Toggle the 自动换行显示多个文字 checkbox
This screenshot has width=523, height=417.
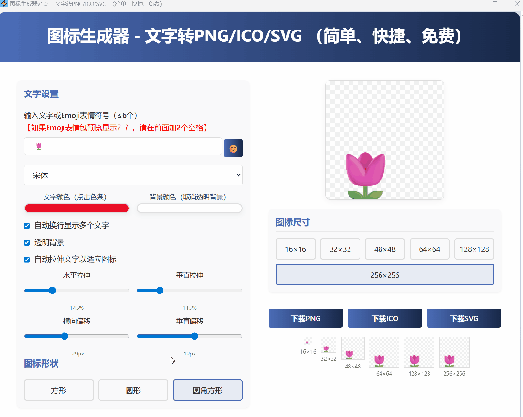[27, 226]
